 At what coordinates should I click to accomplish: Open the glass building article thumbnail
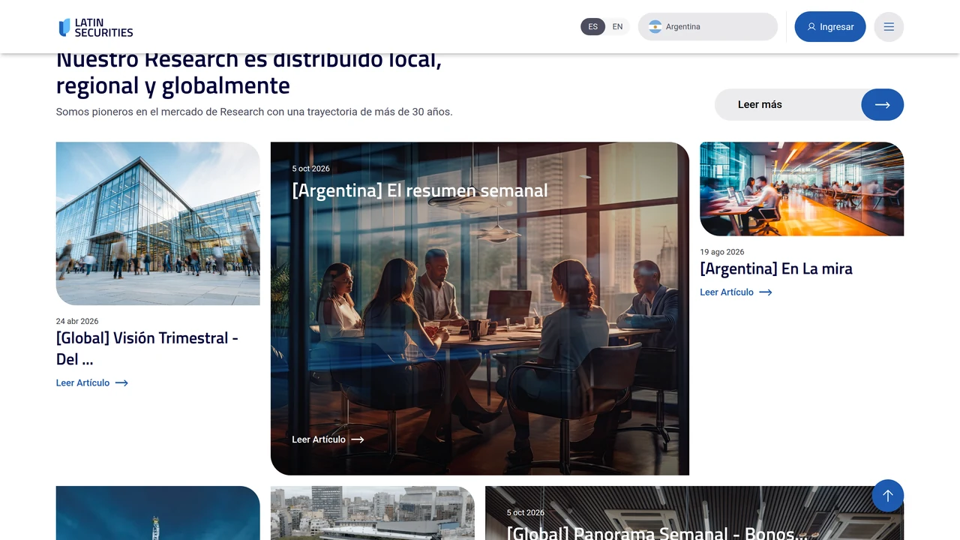[x=158, y=223]
